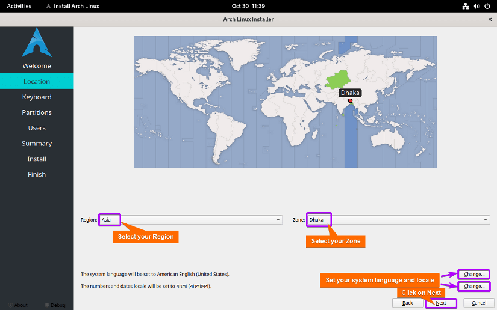Click the Back button
This screenshot has height=310, width=497.
[x=407, y=303]
